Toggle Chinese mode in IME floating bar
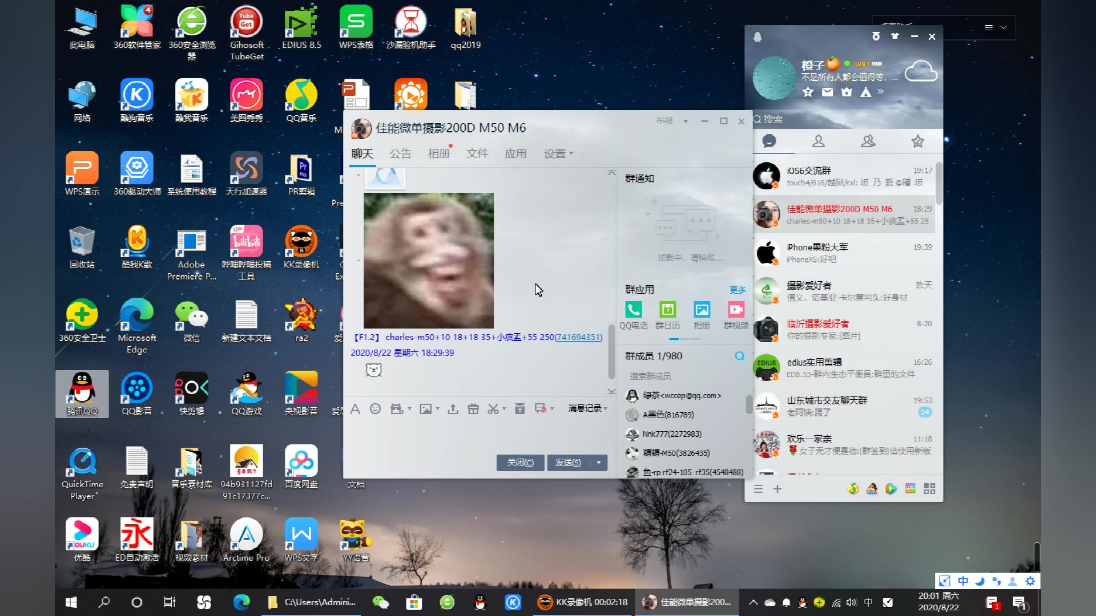Screen dimensions: 1096x616 (963, 581)
